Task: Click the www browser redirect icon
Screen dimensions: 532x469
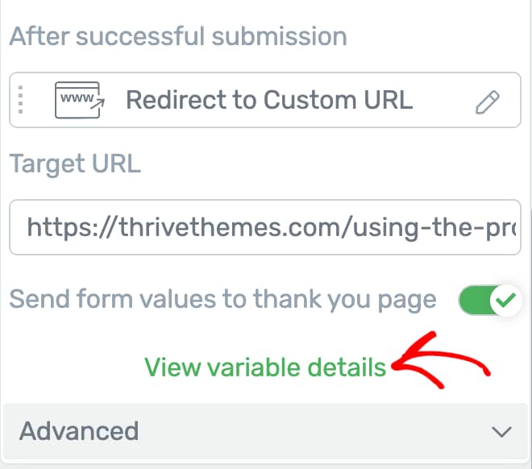Action: [80, 100]
